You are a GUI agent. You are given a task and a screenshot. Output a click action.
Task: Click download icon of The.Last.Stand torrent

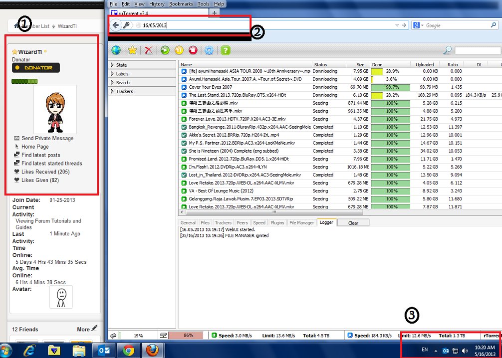point(184,95)
